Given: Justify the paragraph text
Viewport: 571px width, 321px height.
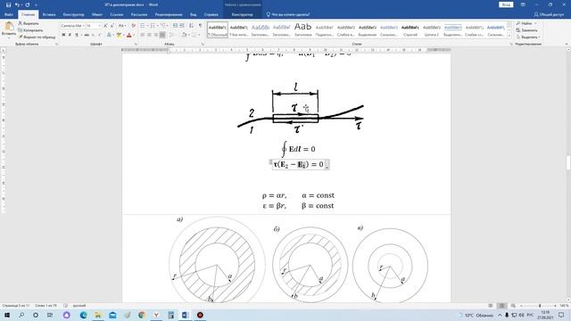Looking at the screenshot, I should 162,35.
